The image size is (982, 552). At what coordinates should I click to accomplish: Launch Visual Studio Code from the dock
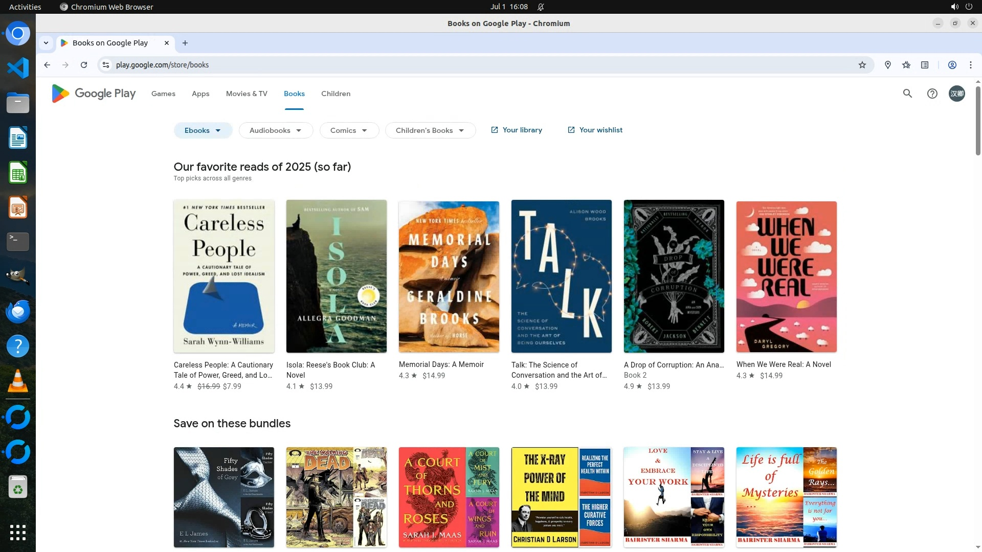pos(18,68)
